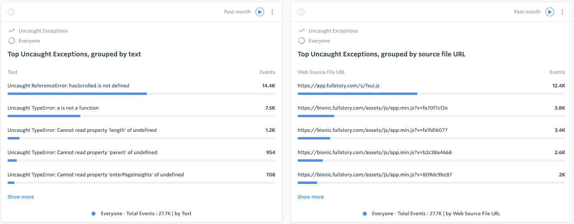The image size is (574, 224).
Task: Select 'hasScrolled is not defined' error row
Action: point(69,86)
